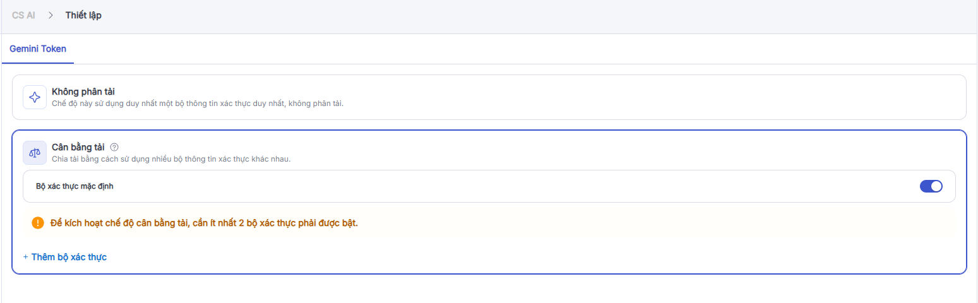
Task: Click the Cân bằng tải description text
Action: pos(170,158)
